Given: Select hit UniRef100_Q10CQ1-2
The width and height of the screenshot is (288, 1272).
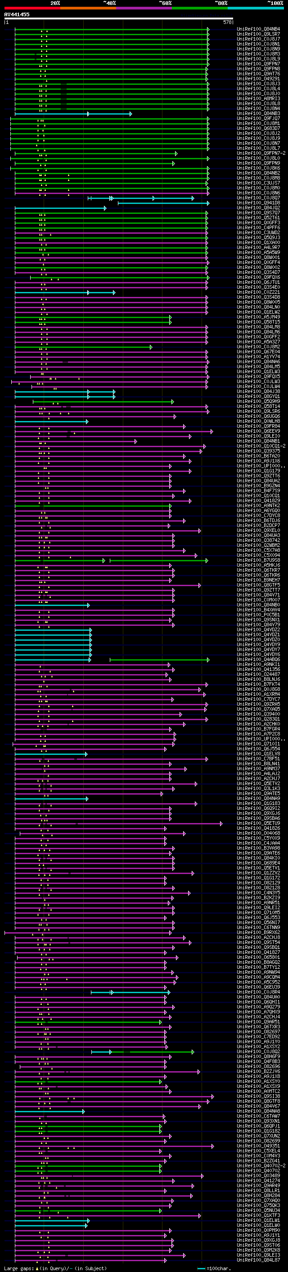Looking at the screenshot, I should click(x=261, y=446).
